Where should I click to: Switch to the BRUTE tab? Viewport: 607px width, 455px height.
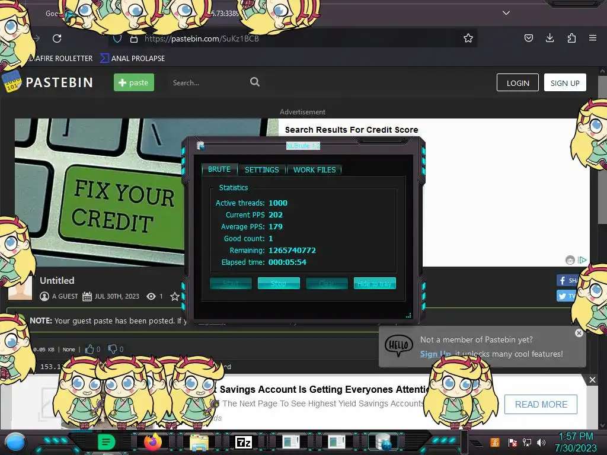219,169
